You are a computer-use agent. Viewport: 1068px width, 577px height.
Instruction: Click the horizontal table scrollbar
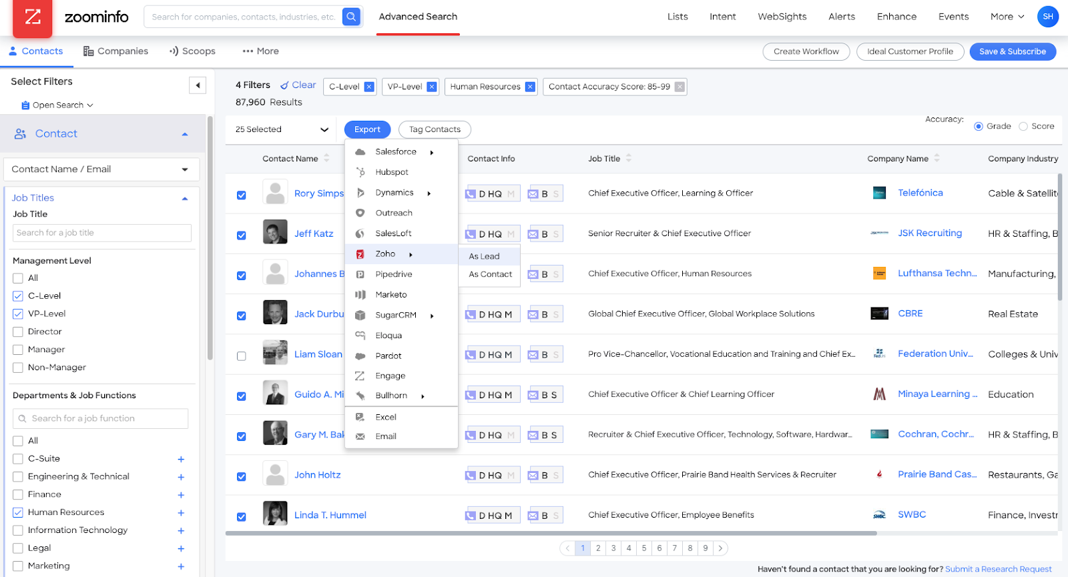(x=551, y=534)
